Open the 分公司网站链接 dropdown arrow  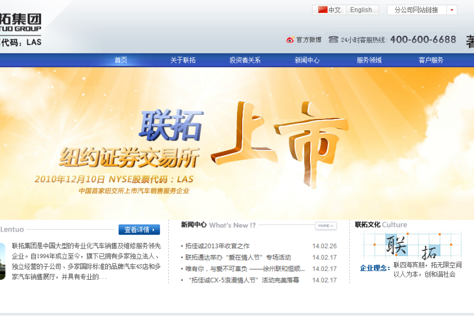[x=452, y=10]
